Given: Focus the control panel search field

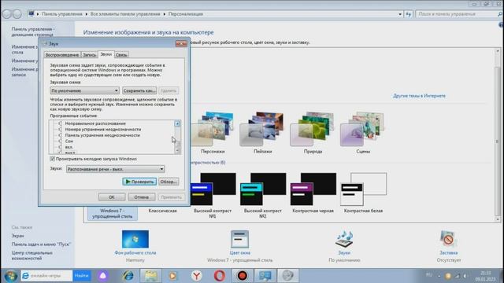Looking at the screenshot, I should pyautogui.click(x=457, y=14).
